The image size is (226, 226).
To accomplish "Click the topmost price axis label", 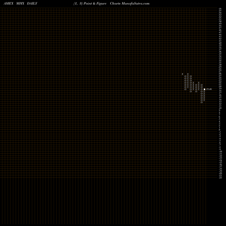I will tap(220, 9).
